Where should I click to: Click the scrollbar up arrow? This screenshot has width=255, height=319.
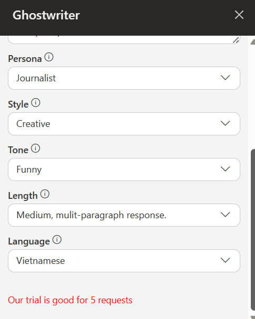coord(253,41)
